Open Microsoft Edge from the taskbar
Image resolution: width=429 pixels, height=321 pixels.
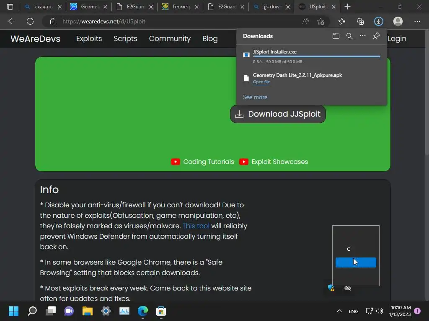coord(143,311)
